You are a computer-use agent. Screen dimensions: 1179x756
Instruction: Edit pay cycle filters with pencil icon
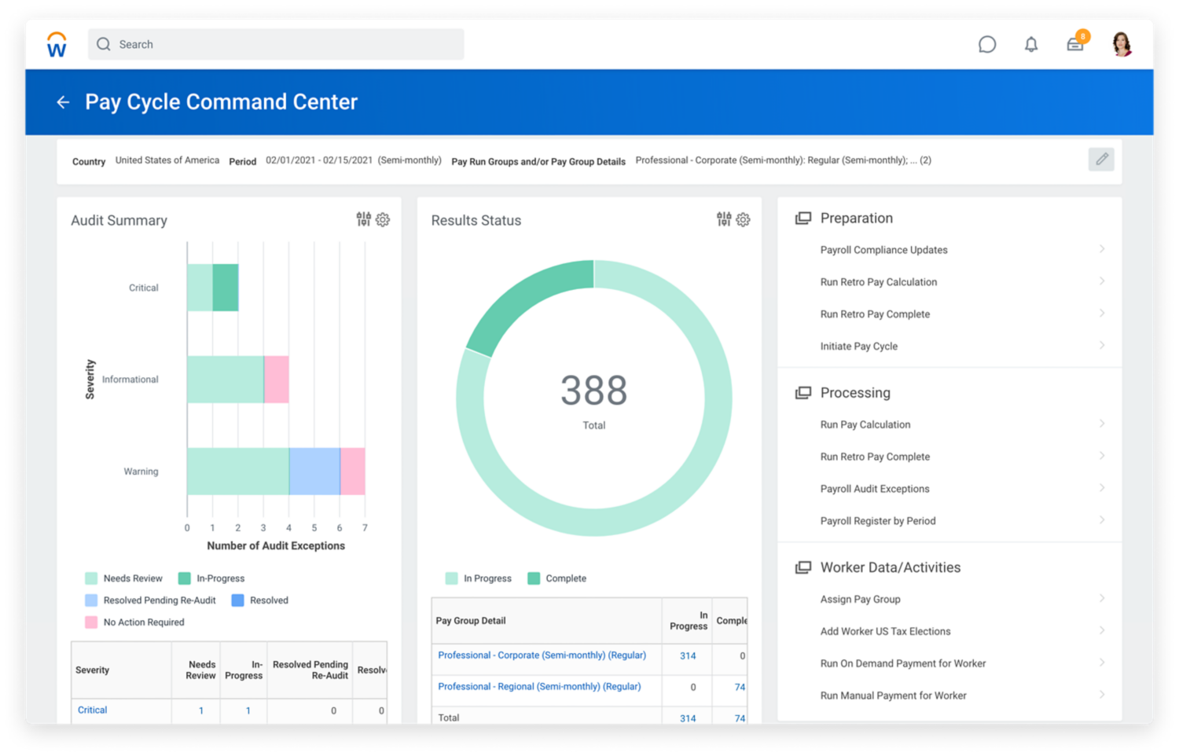pyautogui.click(x=1101, y=160)
